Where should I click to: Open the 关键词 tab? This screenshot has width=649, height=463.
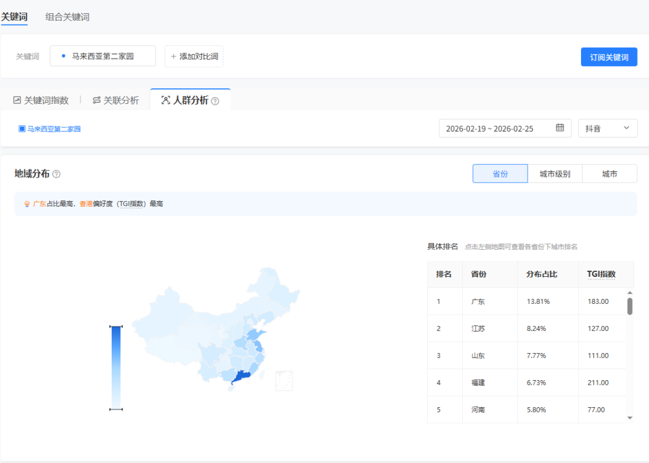[14, 17]
